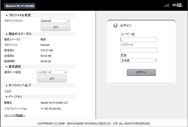Screen dimensions: 188x127
Task: Click the 現在のステータス section header
Action: (40, 34)
